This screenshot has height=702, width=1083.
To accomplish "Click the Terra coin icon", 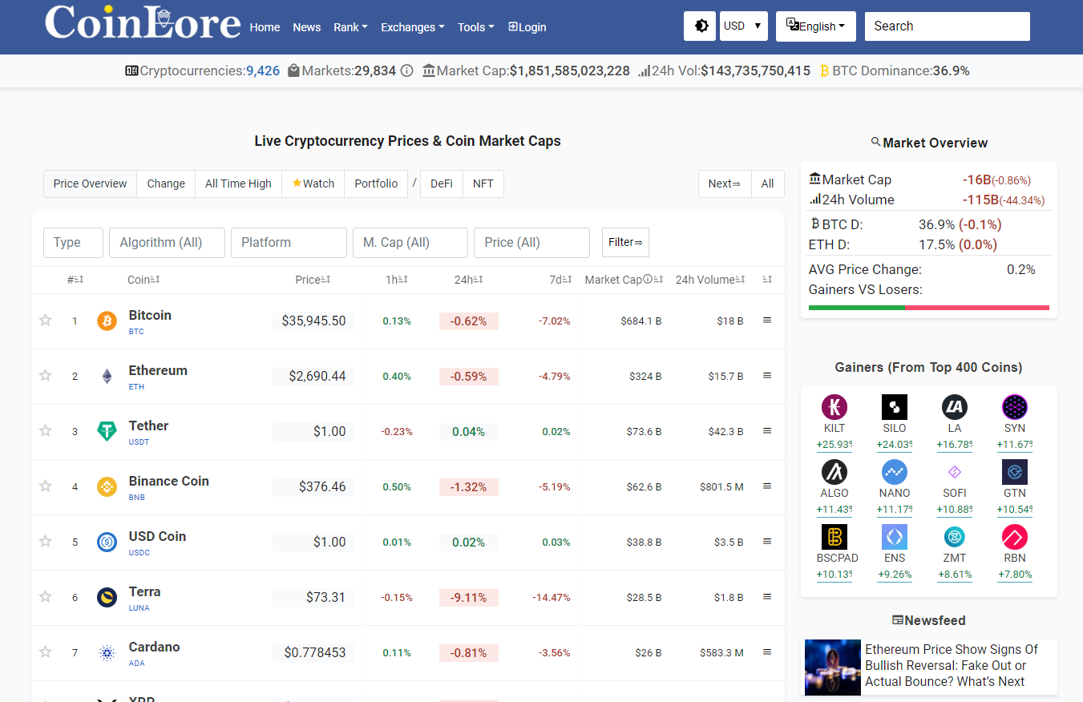I will 107,598.
